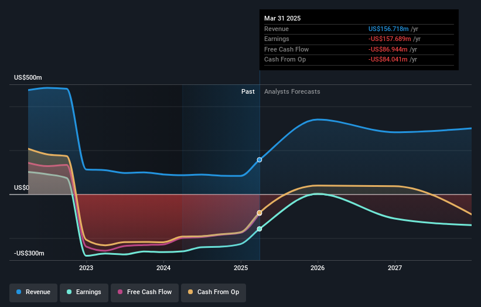The width and height of the screenshot is (481, 307).
Task: Toggle the Earnings legend series
Action: click(84, 292)
